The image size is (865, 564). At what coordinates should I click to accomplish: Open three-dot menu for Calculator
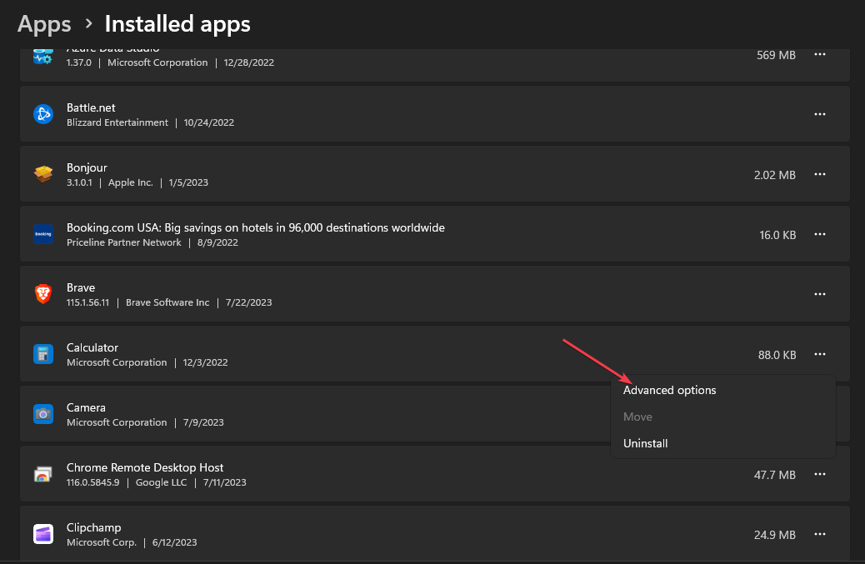[x=820, y=354]
